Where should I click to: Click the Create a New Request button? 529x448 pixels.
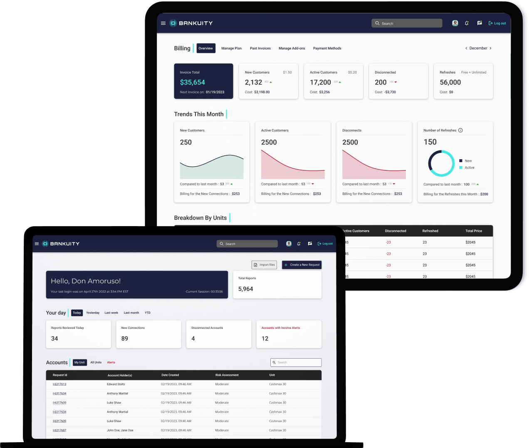coord(302,265)
